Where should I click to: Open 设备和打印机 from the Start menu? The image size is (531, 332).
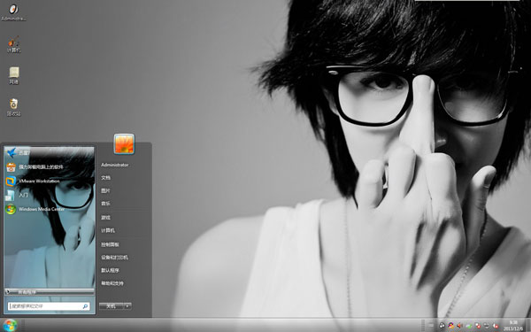click(114, 258)
